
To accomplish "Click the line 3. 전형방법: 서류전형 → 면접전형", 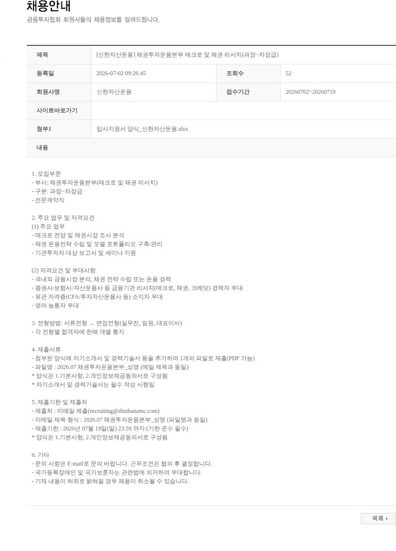I will point(107,323).
